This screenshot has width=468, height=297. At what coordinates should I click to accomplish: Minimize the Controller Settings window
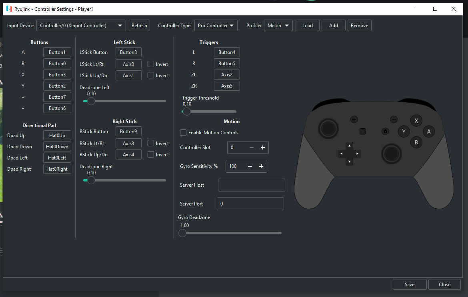417,9
